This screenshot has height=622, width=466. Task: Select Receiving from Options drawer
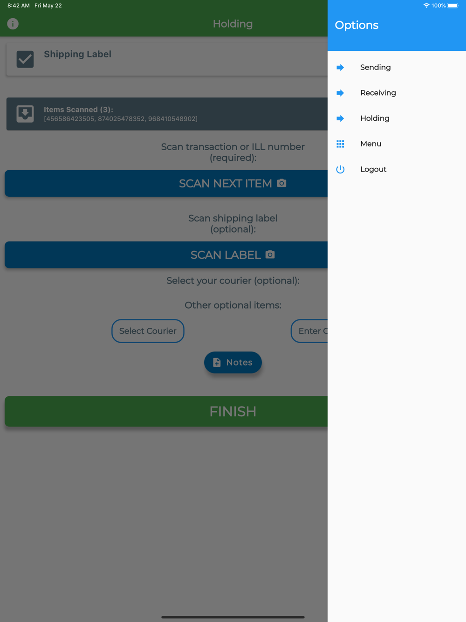point(397,93)
